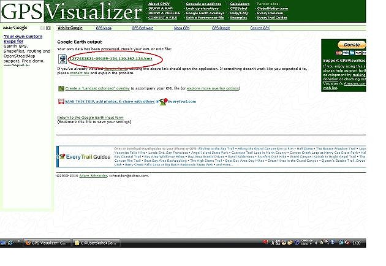Screen dimensions: 386x266
Task: Click Your own custom maps for ad link
Action: pos(23,39)
